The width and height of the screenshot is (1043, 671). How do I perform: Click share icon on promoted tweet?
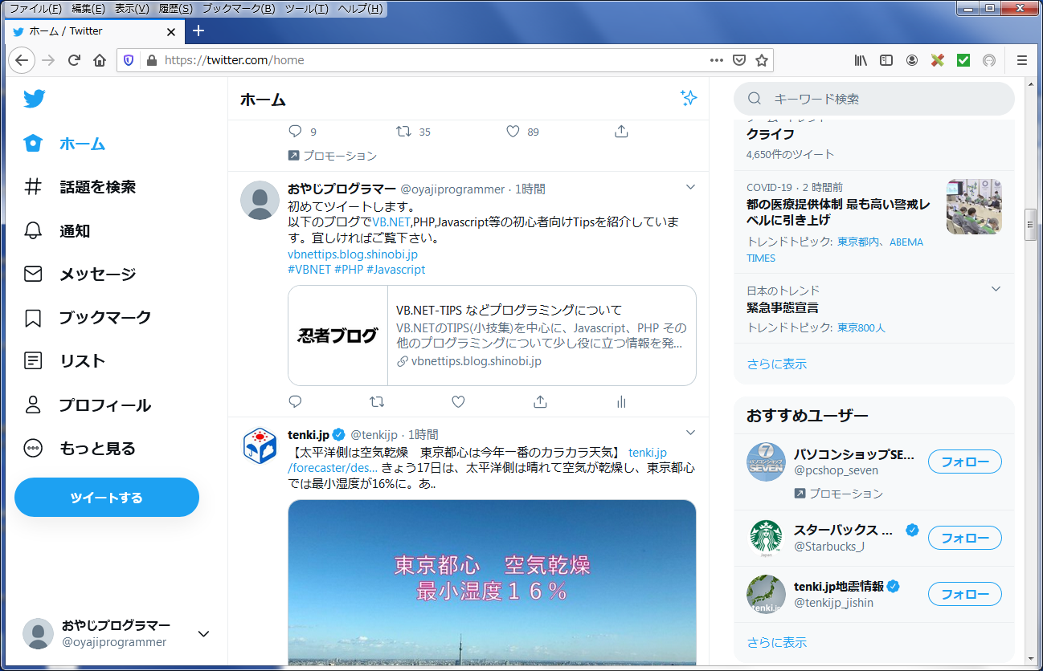click(x=621, y=132)
